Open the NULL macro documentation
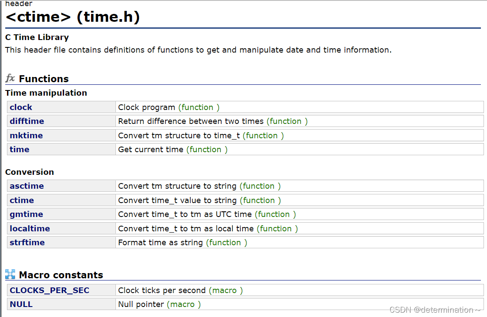Screen dimensions: 487x317 point(21,304)
